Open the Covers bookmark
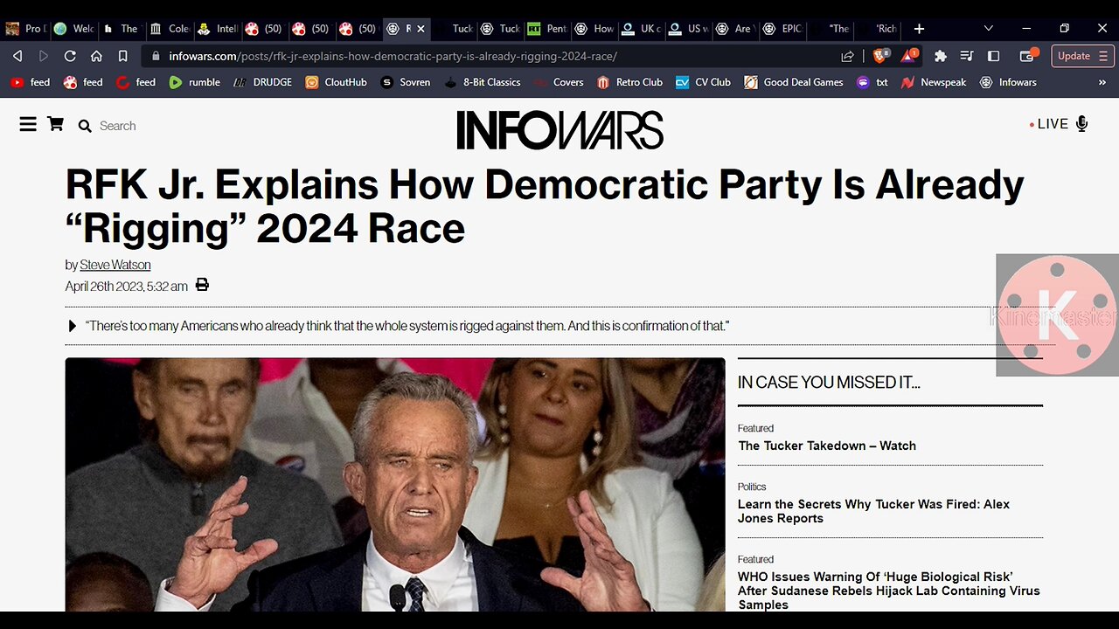This screenshot has width=1119, height=629. click(558, 82)
